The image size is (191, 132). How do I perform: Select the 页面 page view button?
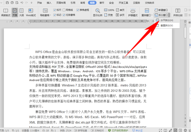[15, 12]
